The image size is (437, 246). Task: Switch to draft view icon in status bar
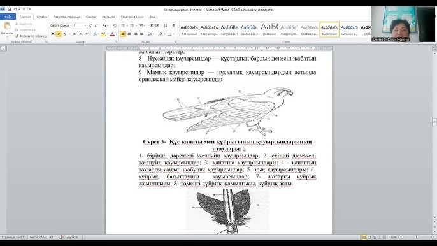pos(385,237)
